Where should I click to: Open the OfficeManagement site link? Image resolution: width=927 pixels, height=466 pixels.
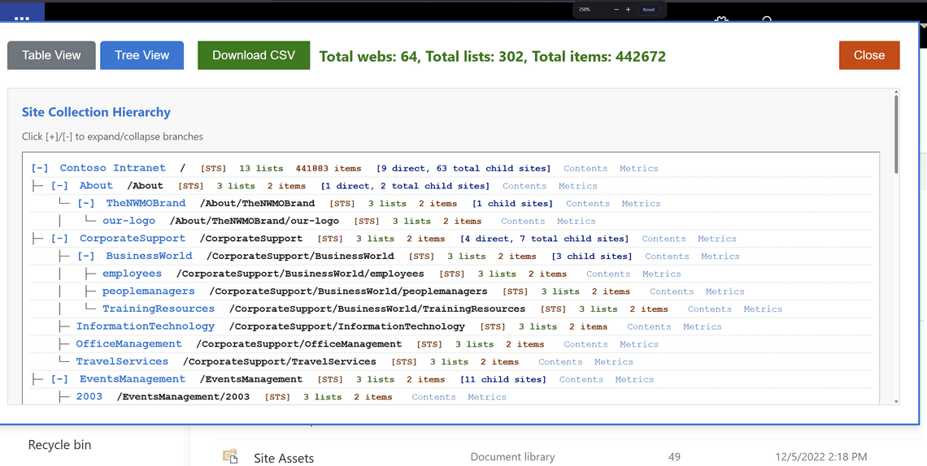click(128, 344)
